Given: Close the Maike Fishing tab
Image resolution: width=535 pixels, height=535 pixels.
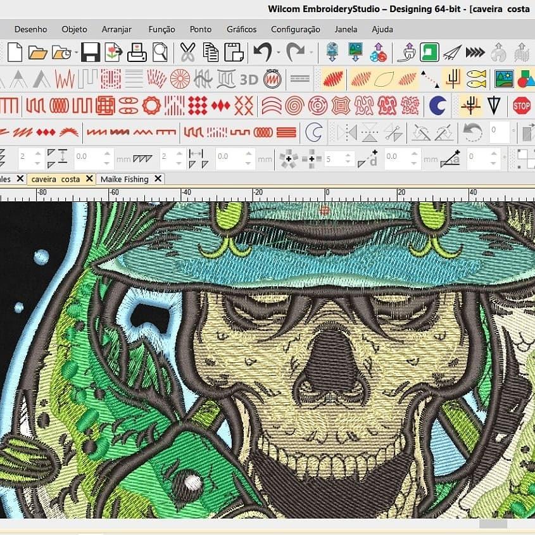Looking at the screenshot, I should pos(158,179).
